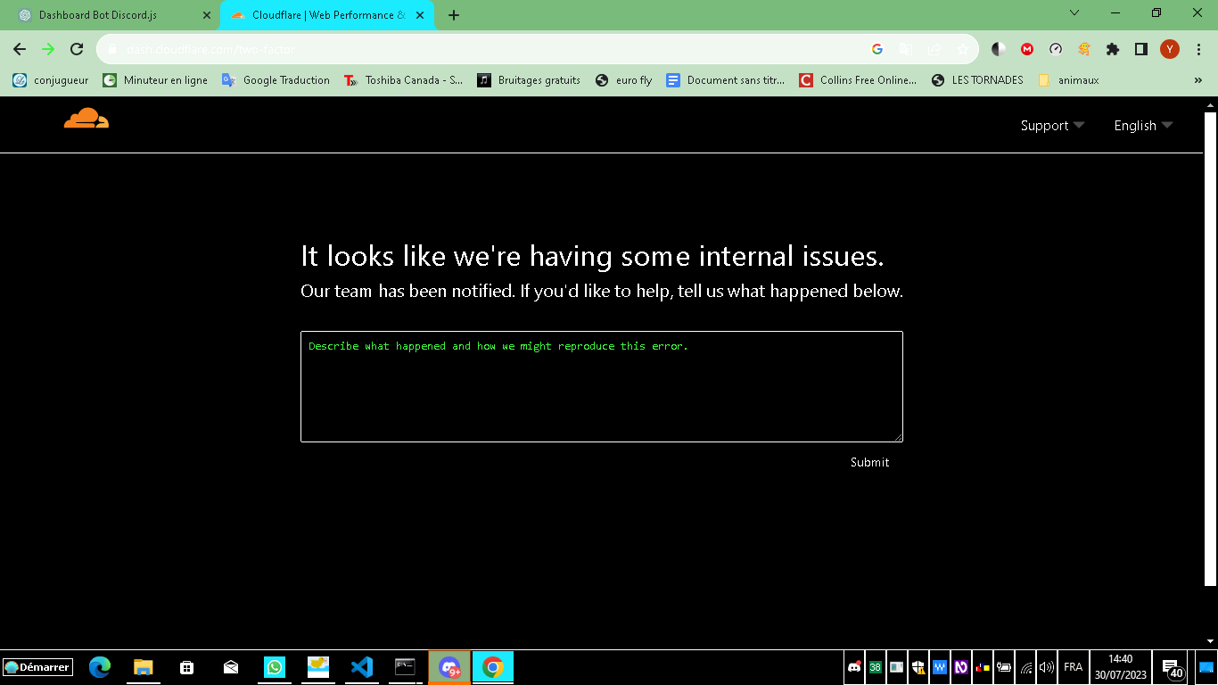The width and height of the screenshot is (1218, 685).
Task: Open the animaux bookmarks folder
Action: pos(1068,80)
